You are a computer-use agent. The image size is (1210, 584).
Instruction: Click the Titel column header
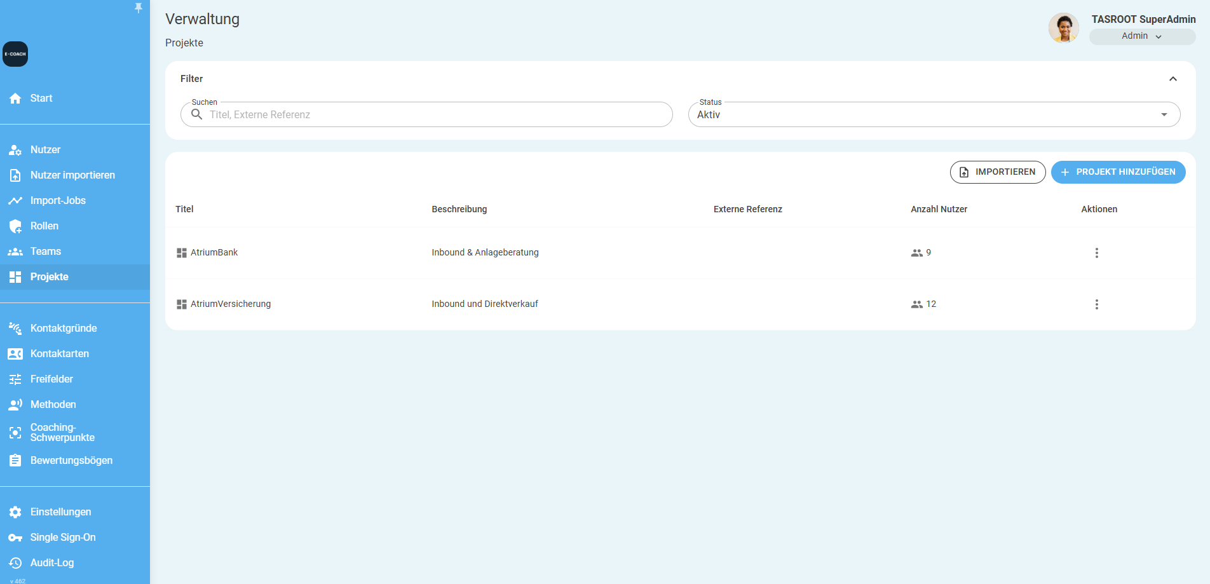tap(184, 209)
